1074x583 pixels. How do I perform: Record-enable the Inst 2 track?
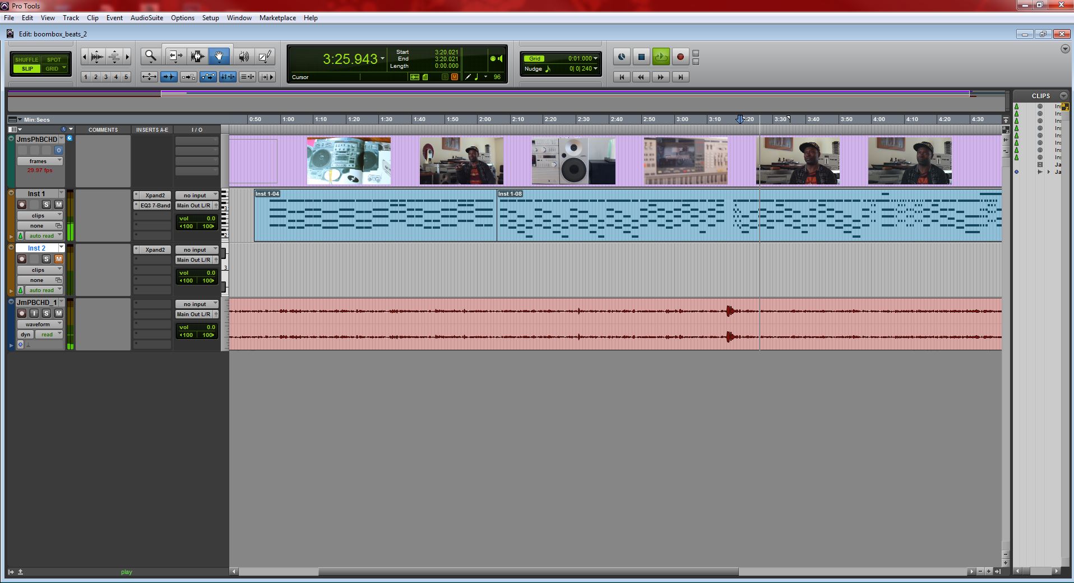click(x=22, y=259)
